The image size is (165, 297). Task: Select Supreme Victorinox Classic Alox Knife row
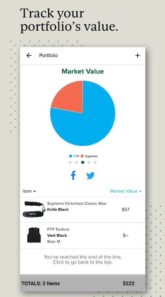pos(83,209)
